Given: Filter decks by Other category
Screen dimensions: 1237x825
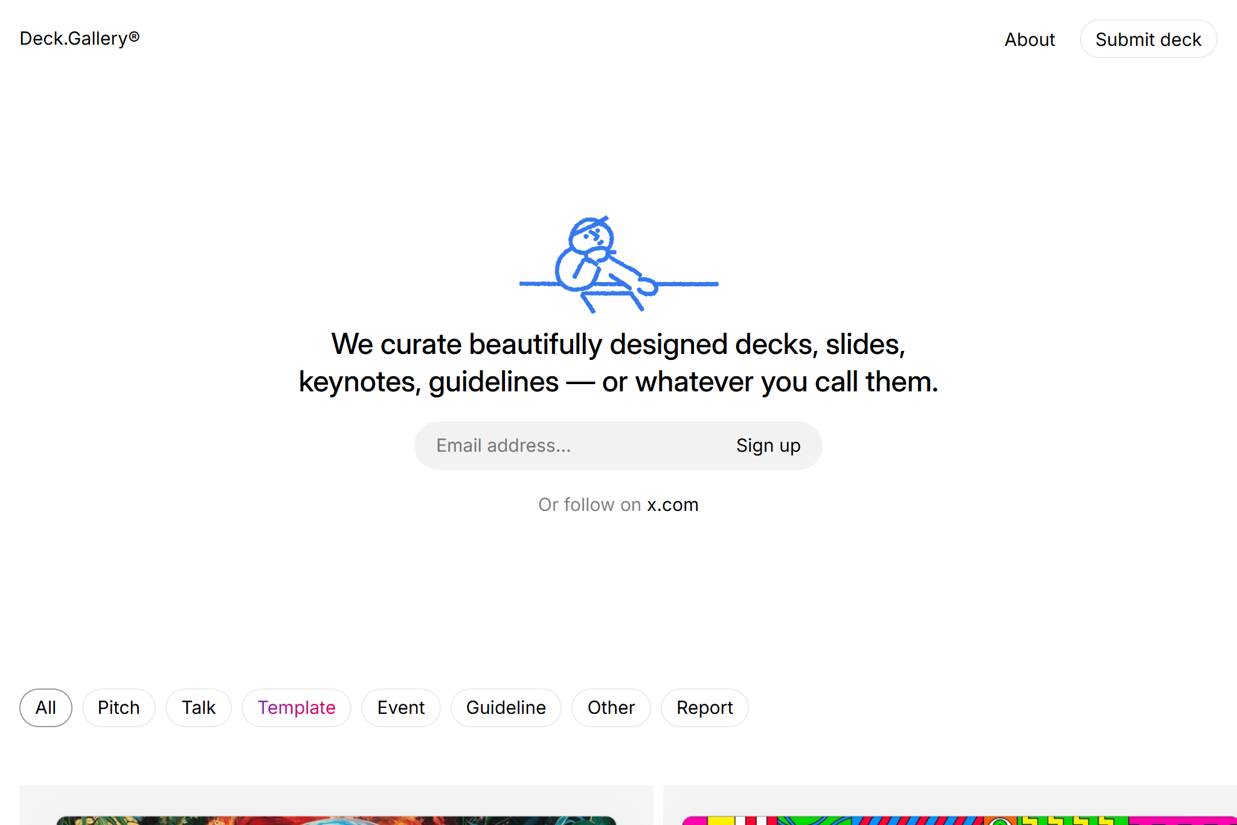Looking at the screenshot, I should coord(611,707).
